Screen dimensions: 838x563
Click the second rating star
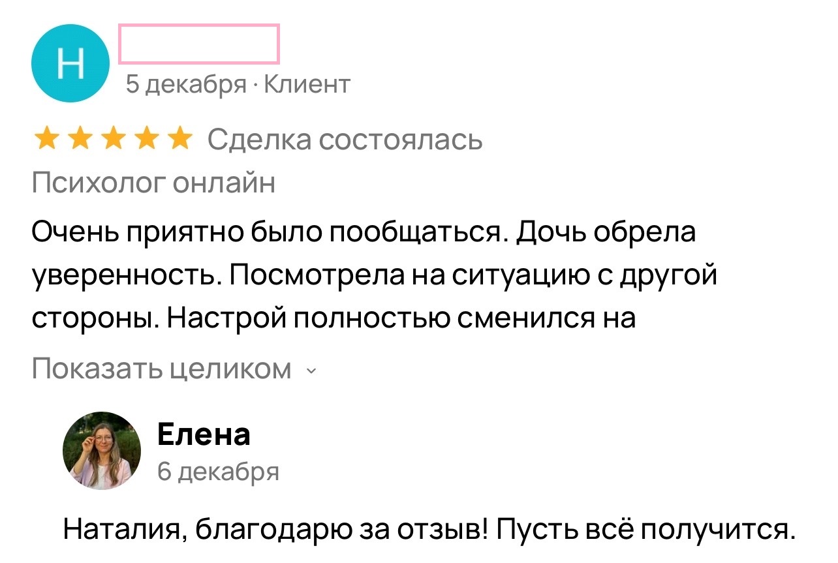tap(80, 139)
